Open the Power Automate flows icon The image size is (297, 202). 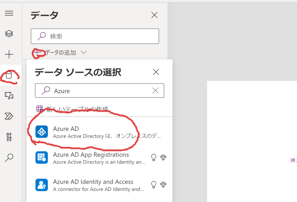coord(9,116)
